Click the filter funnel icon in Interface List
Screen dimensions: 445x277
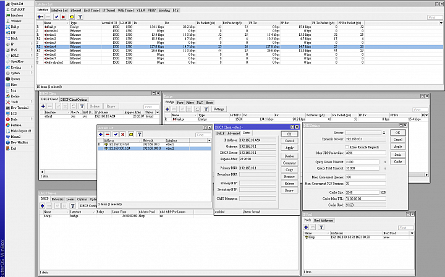pyautogui.click(x=80, y=17)
